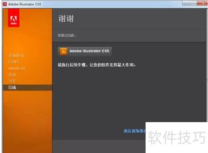Click the text 请执行后续步骤，让您的软件发挥最大作用
Viewport: 208px width, 153px height.
97,65
